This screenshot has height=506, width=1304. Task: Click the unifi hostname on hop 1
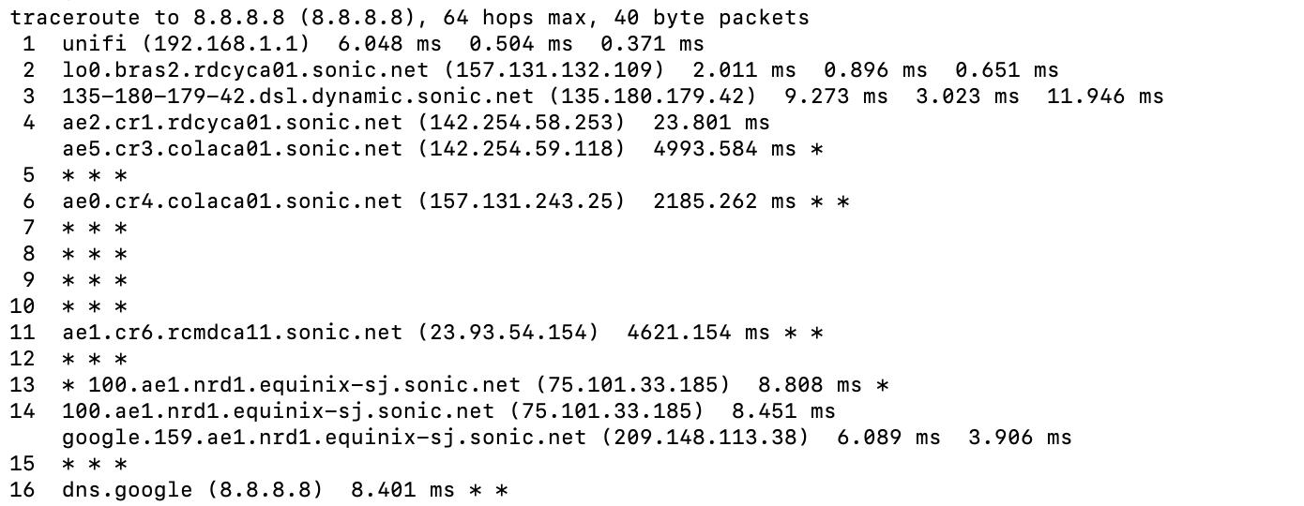[95, 44]
